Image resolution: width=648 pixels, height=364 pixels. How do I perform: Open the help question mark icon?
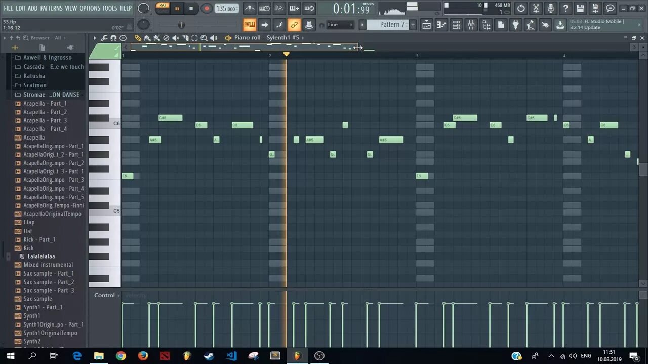pos(565,8)
